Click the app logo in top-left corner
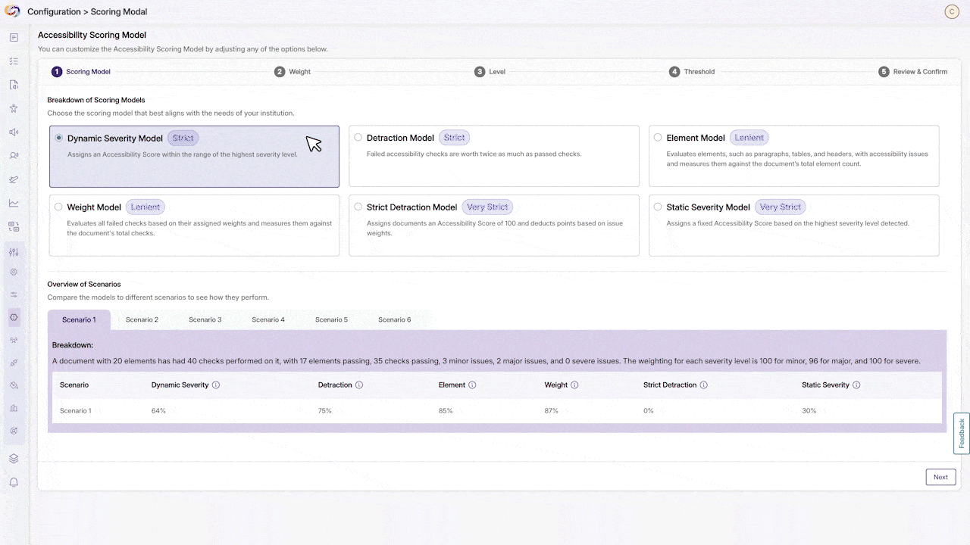Viewport: 970px width, 545px height. click(12, 11)
